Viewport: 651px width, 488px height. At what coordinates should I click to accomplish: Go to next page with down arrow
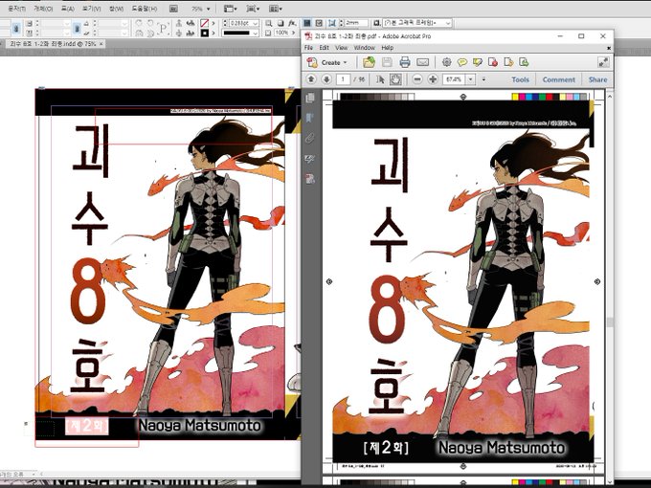[326, 79]
